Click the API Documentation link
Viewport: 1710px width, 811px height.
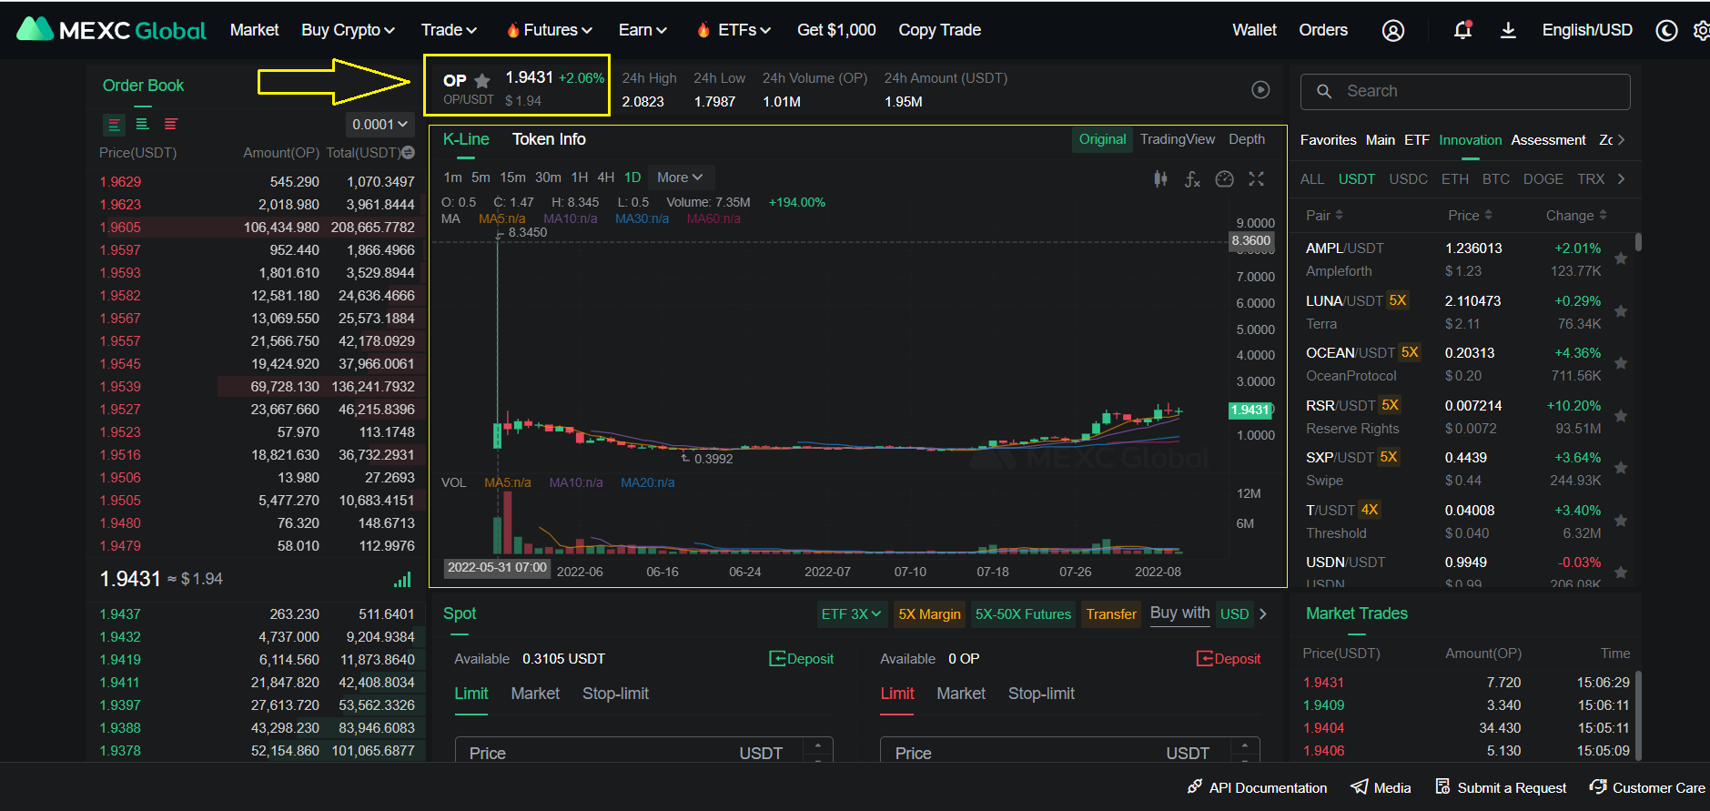tap(1257, 787)
